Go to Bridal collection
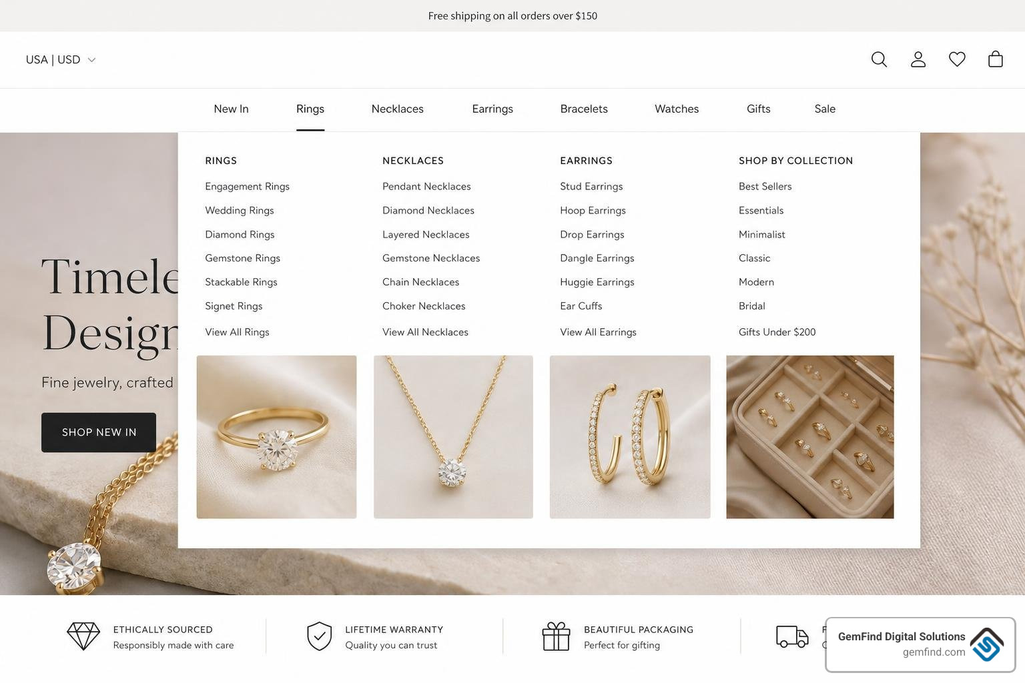The image size is (1025, 683). 751,306
